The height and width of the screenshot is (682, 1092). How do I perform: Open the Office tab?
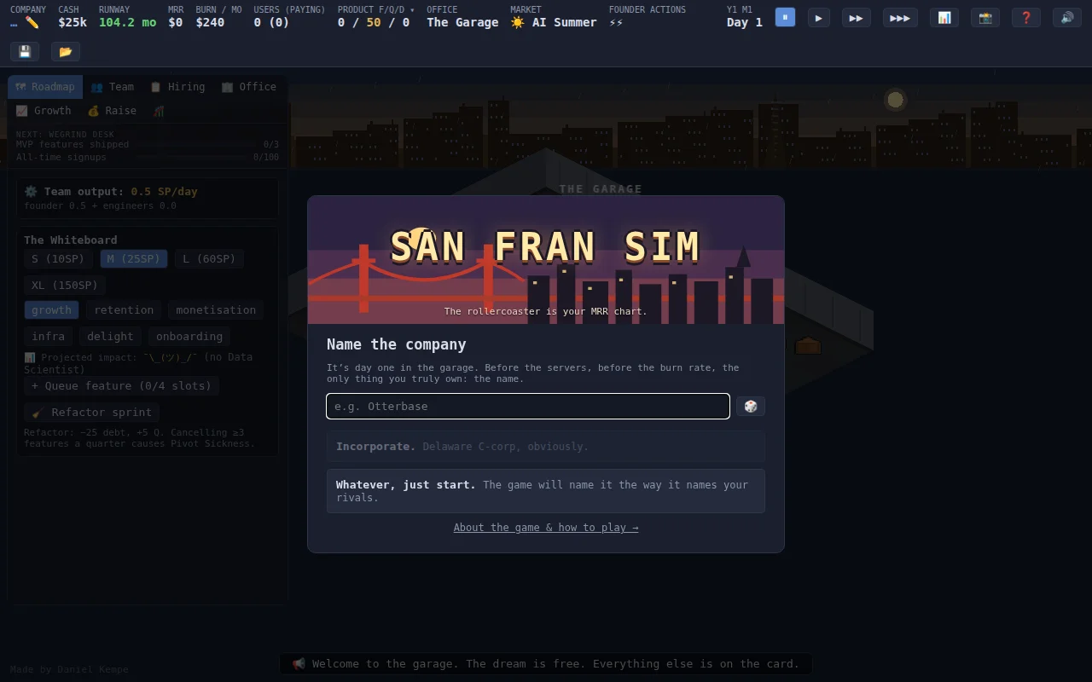[249, 87]
